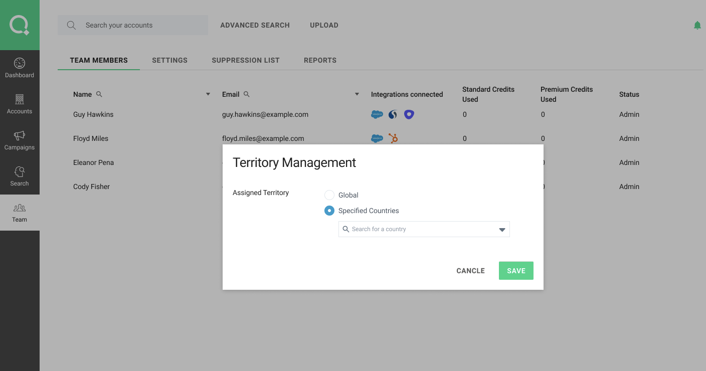
Task: Click the SalesLoft integration icon for Guy Hawkins
Action: (x=393, y=114)
